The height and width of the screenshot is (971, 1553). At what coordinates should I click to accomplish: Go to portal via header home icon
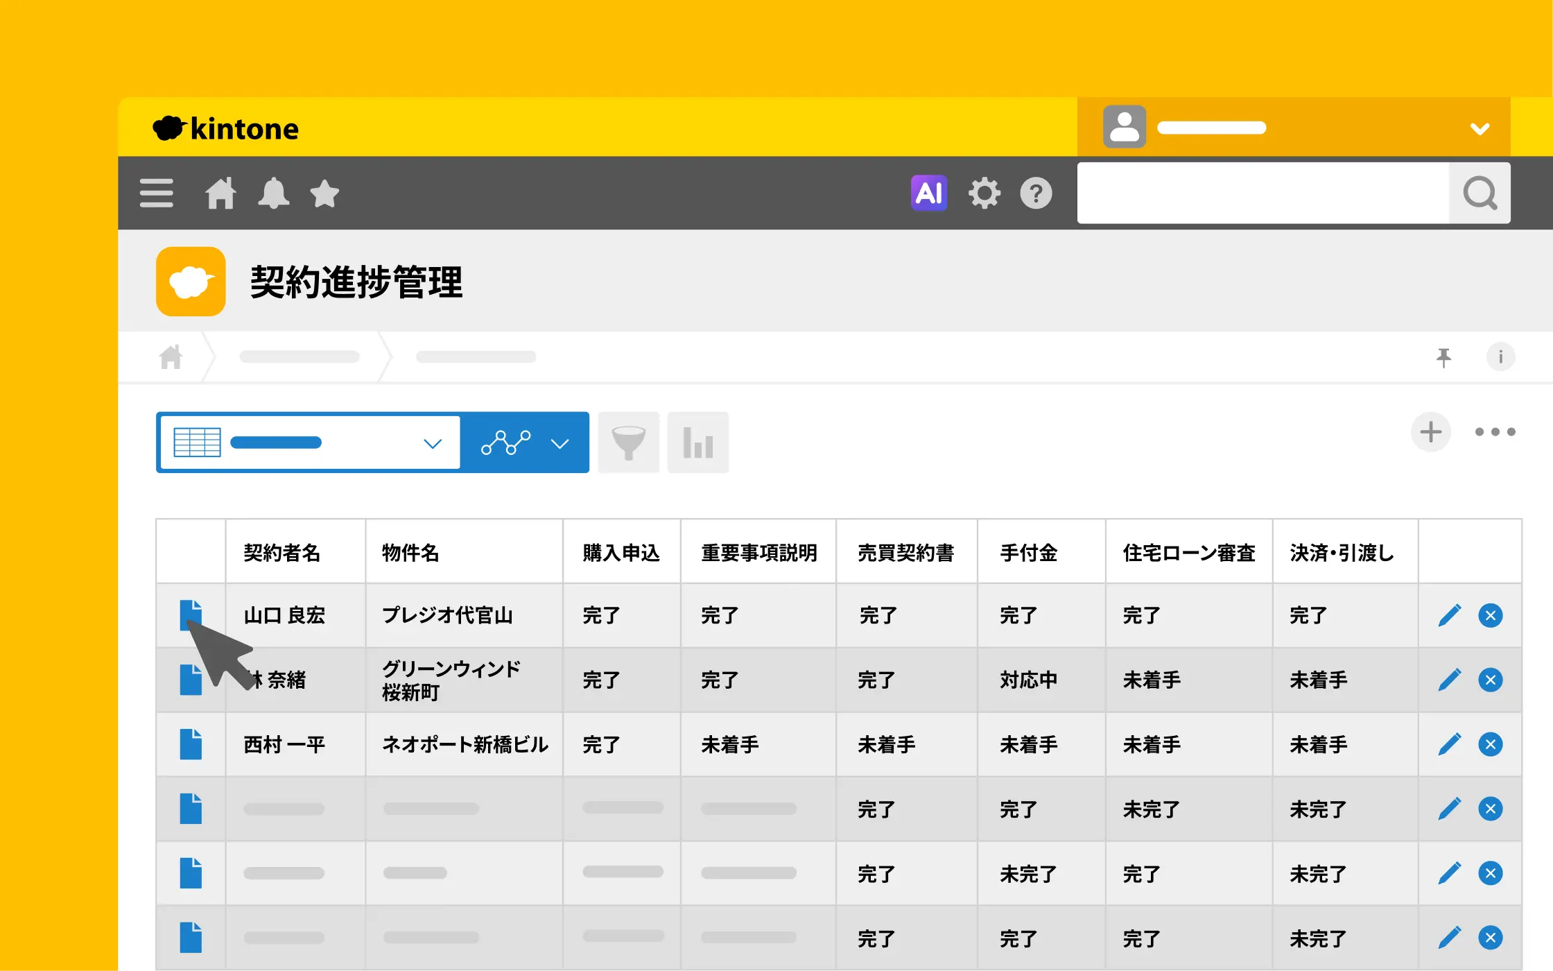click(220, 193)
